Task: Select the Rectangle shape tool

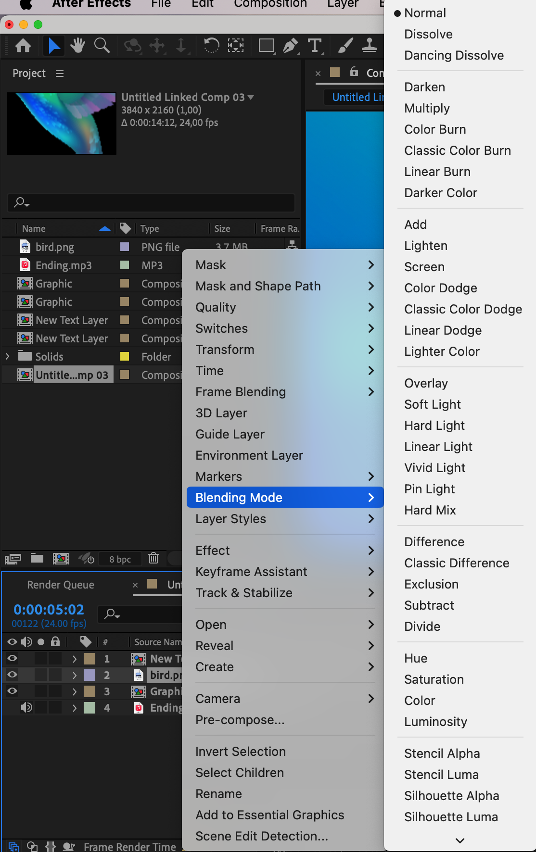Action: (x=266, y=46)
